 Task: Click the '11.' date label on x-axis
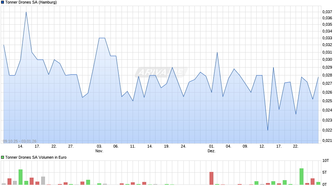pyautogui.click(x=133, y=147)
